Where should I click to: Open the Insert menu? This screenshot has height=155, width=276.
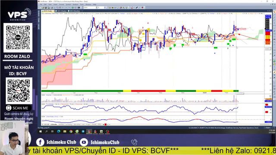[55, 4]
